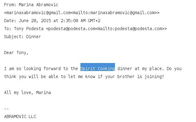196x122 pixels.
Task: Click the Subject: Dinner line
Action: 22,37
